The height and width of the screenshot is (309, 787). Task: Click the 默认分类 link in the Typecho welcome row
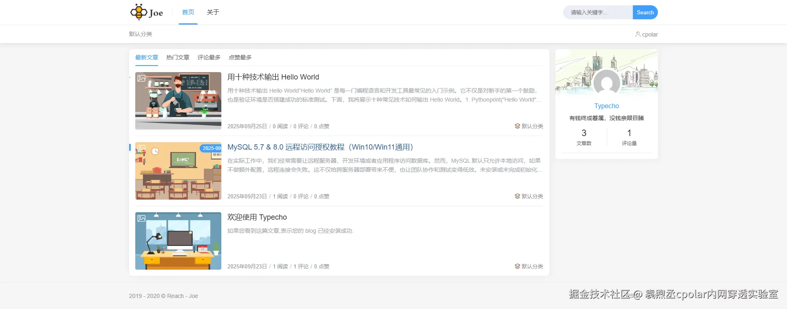[532, 266]
